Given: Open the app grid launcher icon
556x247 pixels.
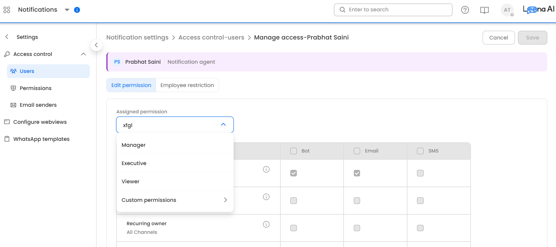Looking at the screenshot, I should [x=7, y=10].
